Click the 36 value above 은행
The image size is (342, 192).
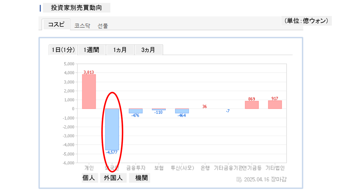pyautogui.click(x=204, y=107)
